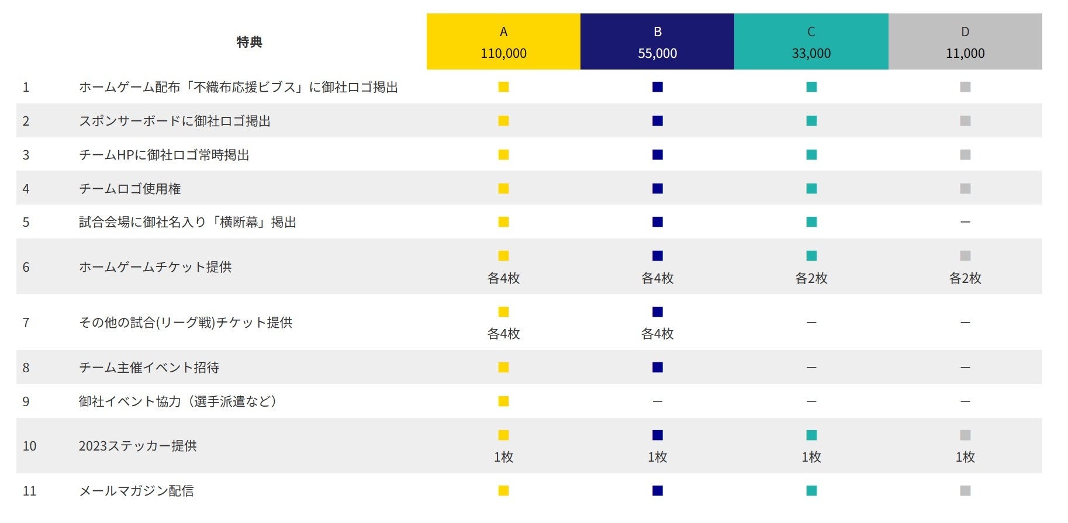Screen dimensions: 1068x523
Task: Click the dash for plan D's 横断幕 row
Action: (965, 222)
